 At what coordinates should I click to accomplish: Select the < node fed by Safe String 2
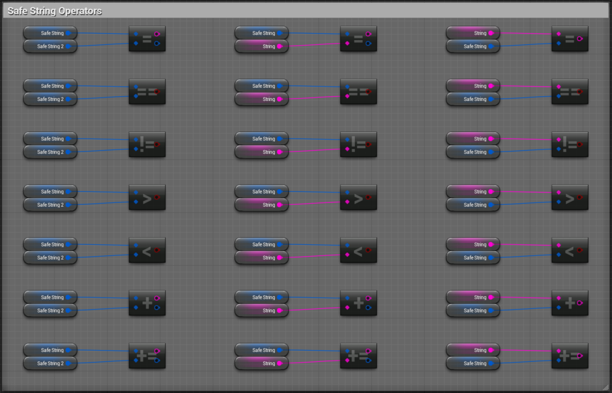[146, 250]
